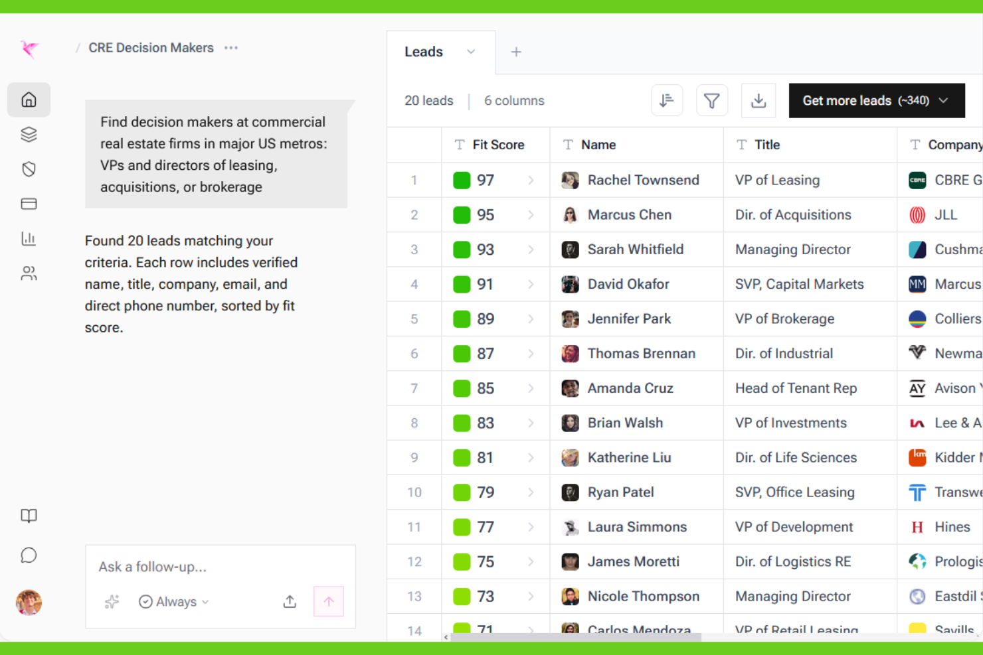The image size is (983, 655).
Task: Open the documentation book icon
Action: [29, 516]
